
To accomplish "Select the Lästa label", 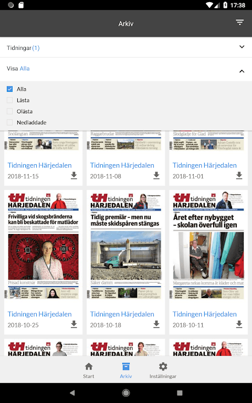I will tap(23, 100).
